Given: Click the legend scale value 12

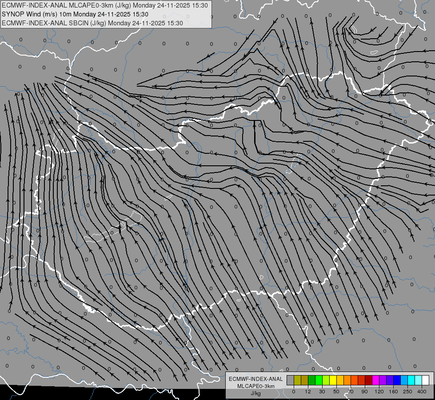Looking at the screenshot, I should coord(308,392).
